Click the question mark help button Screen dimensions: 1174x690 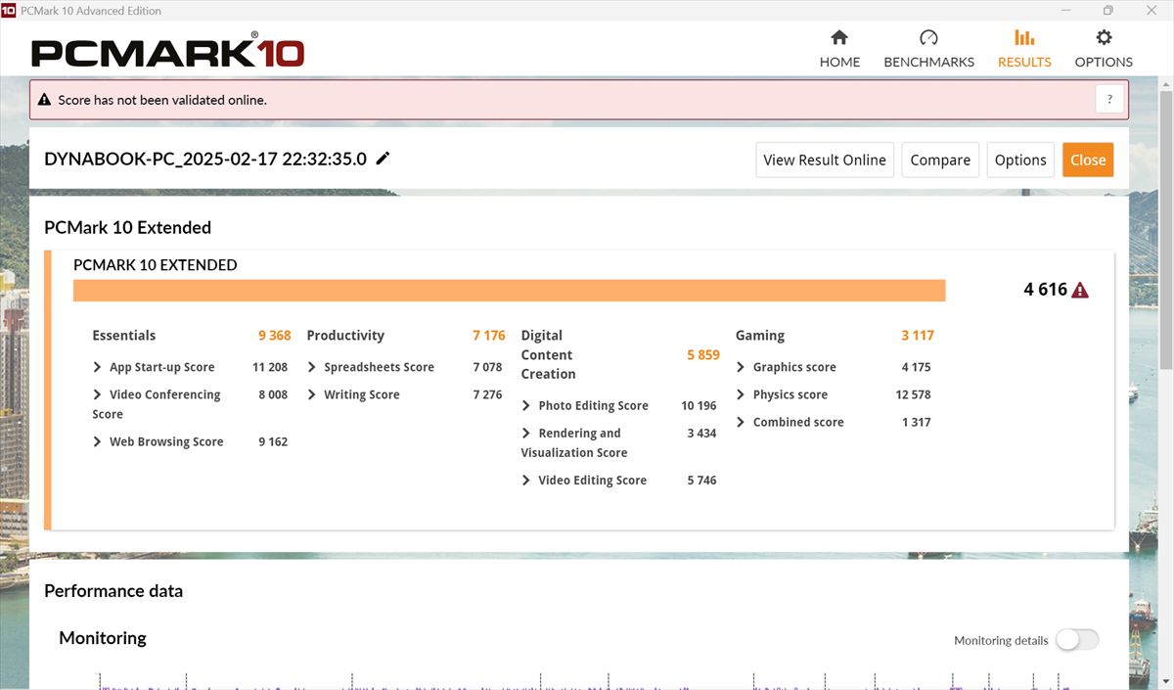point(1109,99)
